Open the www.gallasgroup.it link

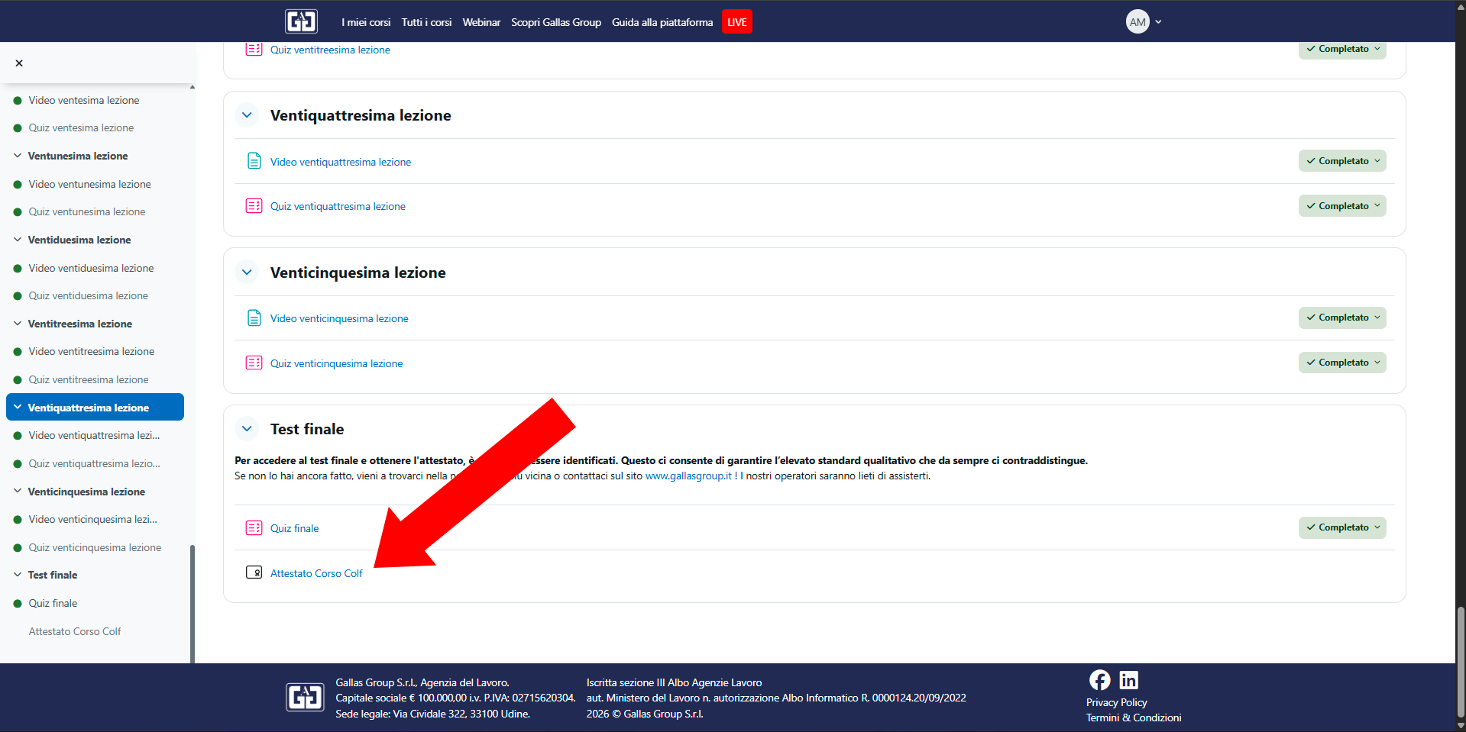pos(688,476)
